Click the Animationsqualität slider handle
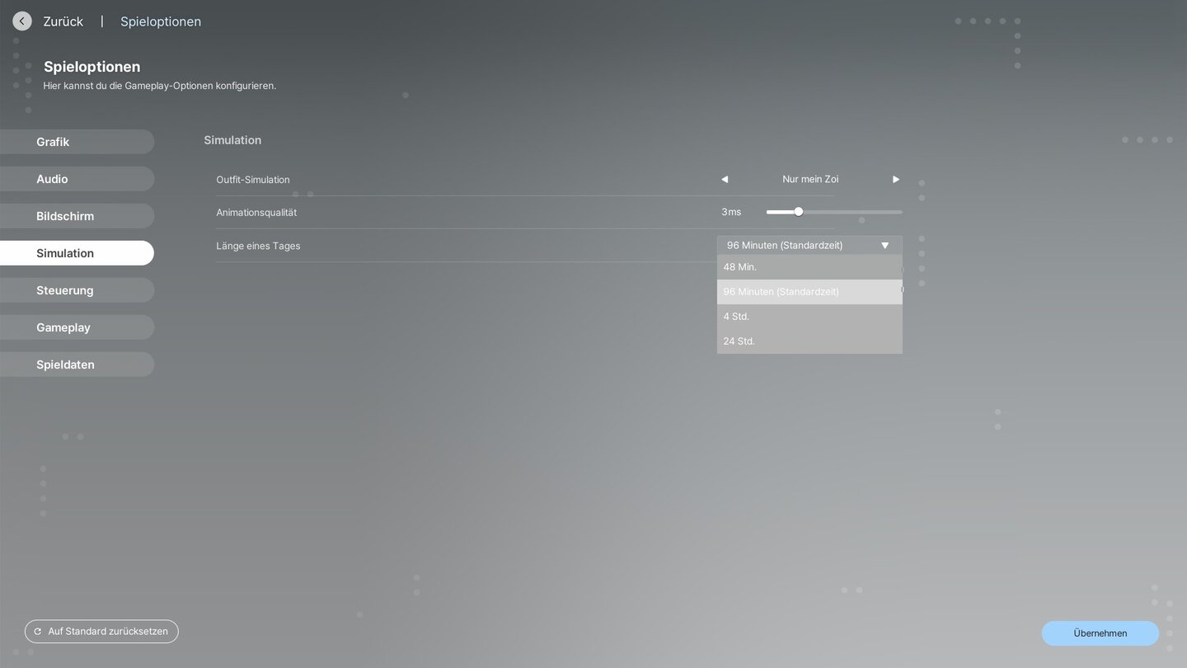The height and width of the screenshot is (668, 1187). (798, 212)
